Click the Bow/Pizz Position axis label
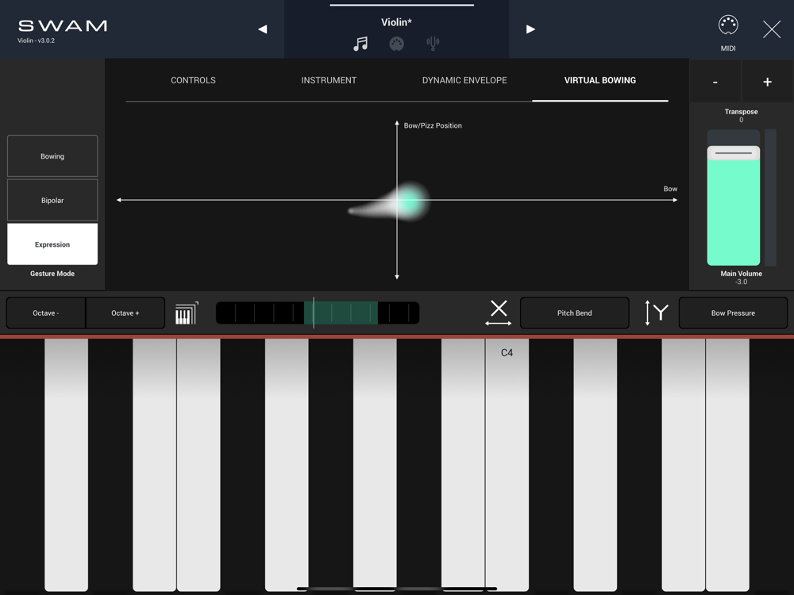Screen dimensions: 794x595 pyautogui.click(x=433, y=125)
